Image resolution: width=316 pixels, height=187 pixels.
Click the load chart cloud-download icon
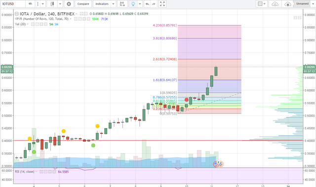click(x=275, y=4)
